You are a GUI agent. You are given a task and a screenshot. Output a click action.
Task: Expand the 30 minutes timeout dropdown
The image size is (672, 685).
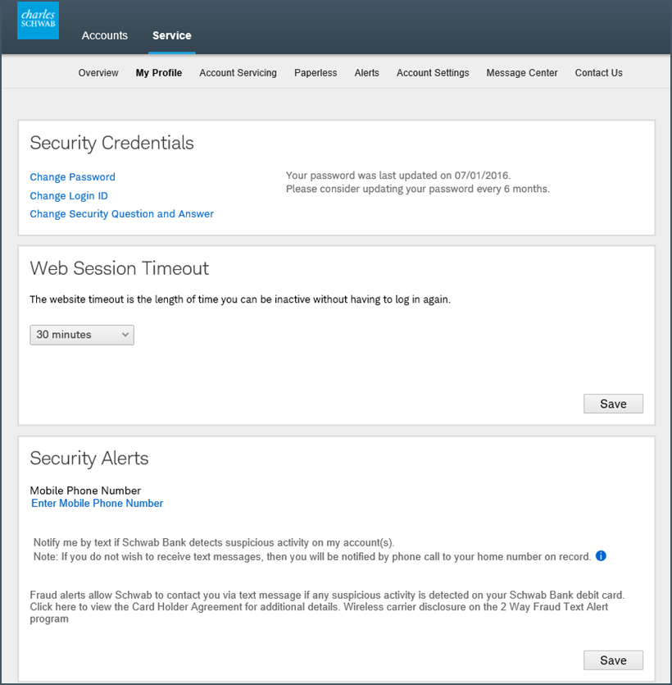(82, 335)
